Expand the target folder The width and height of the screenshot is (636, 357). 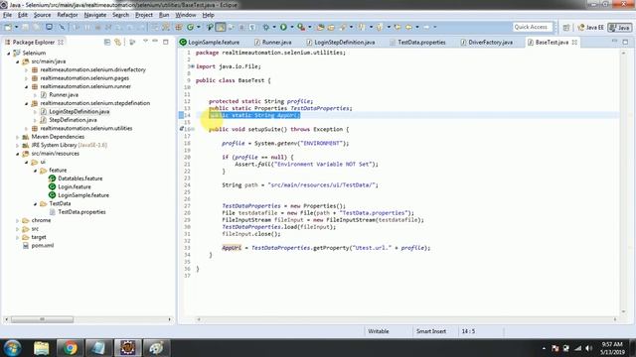[18, 237]
